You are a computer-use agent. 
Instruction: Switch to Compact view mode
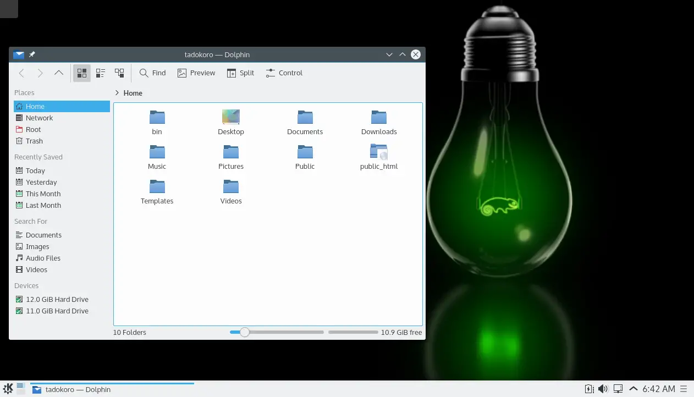click(x=101, y=73)
